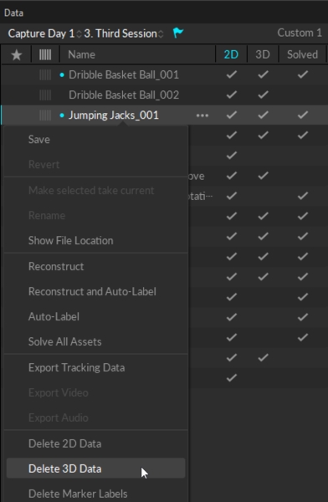Click the star favorites column header
The width and height of the screenshot is (328, 502).
17,54
